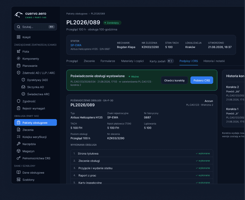Viewport: 245px width, 200px height.
Task: Open Narzędzia in the sidebar
Action: click(x=36, y=144)
